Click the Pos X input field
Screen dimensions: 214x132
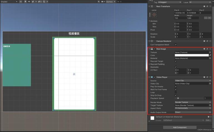pyautogui.click(x=180, y=13)
